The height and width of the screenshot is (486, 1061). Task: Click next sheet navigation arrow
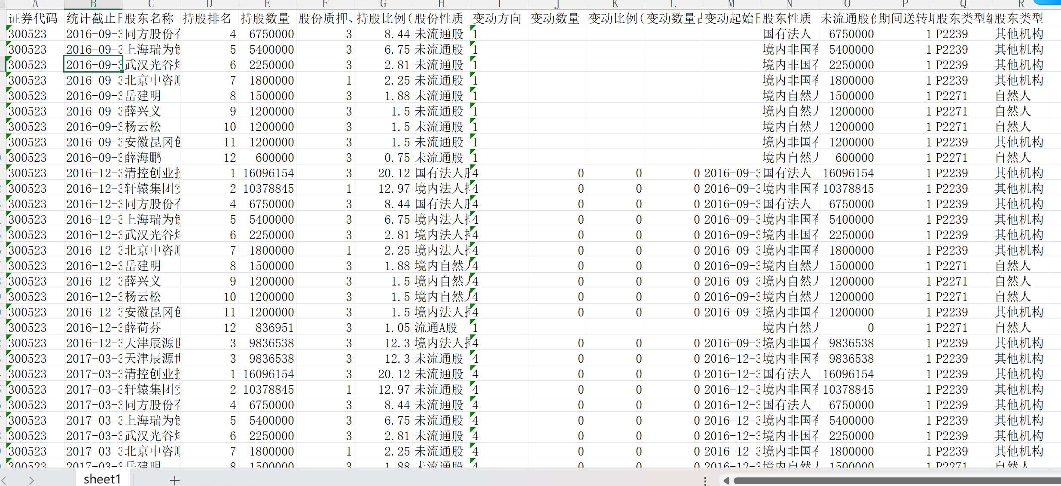tap(31, 480)
